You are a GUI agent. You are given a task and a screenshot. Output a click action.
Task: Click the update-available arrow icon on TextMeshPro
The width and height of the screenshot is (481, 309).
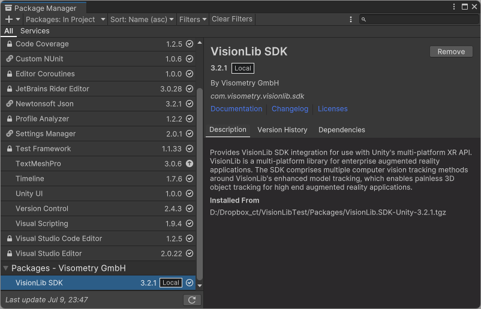coord(190,163)
